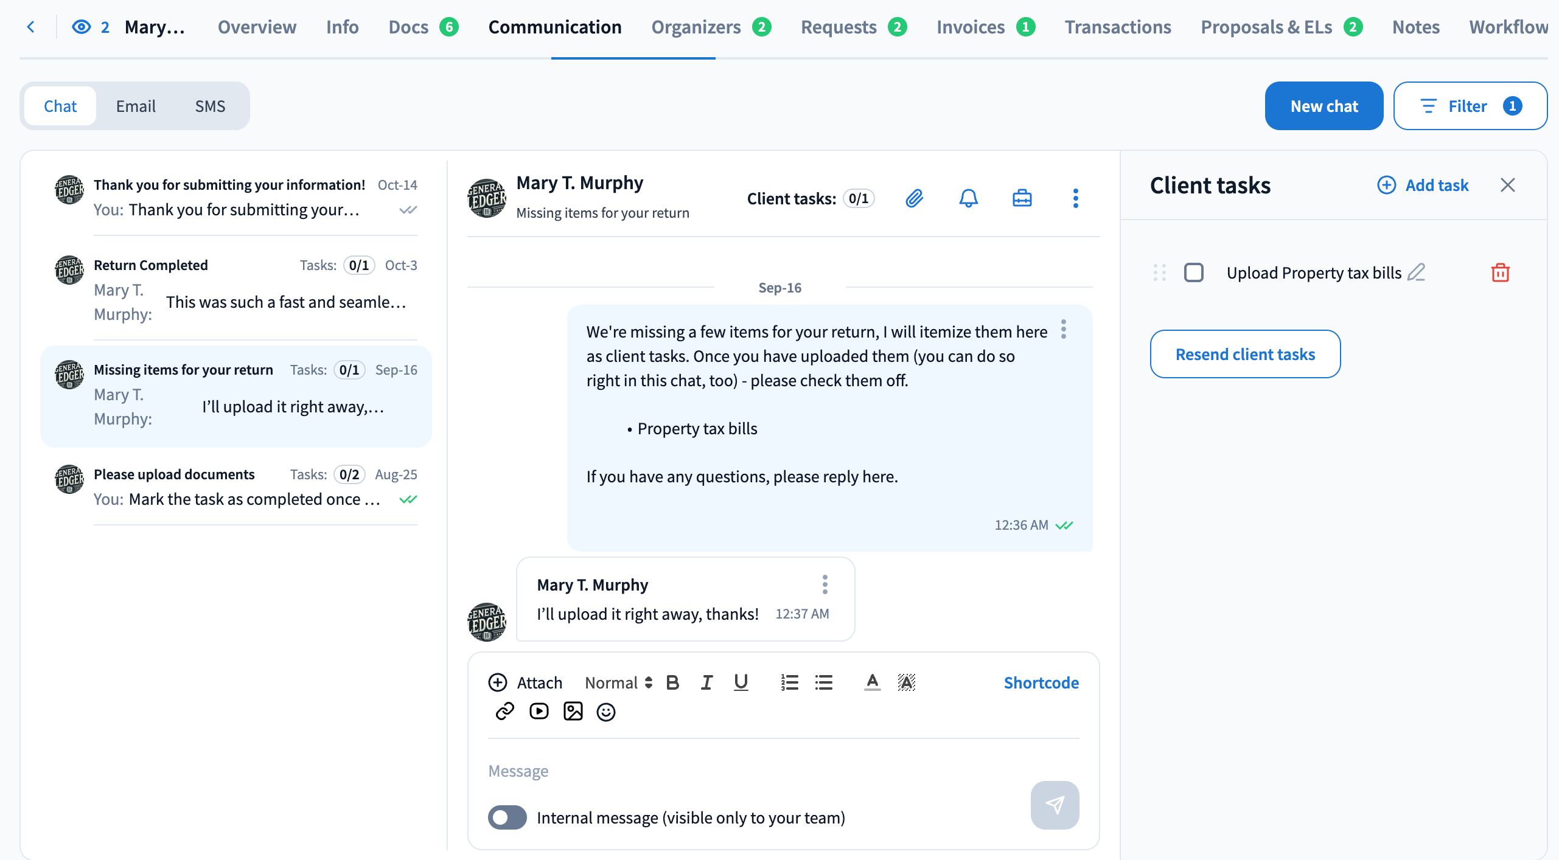Click the paperclip attachments icon in chat header
This screenshot has height=860, width=1559.
914,198
